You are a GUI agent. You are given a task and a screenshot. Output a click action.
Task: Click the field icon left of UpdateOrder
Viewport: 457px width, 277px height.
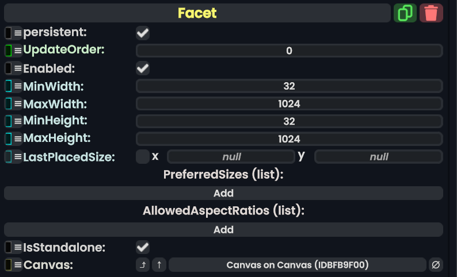pos(9,51)
